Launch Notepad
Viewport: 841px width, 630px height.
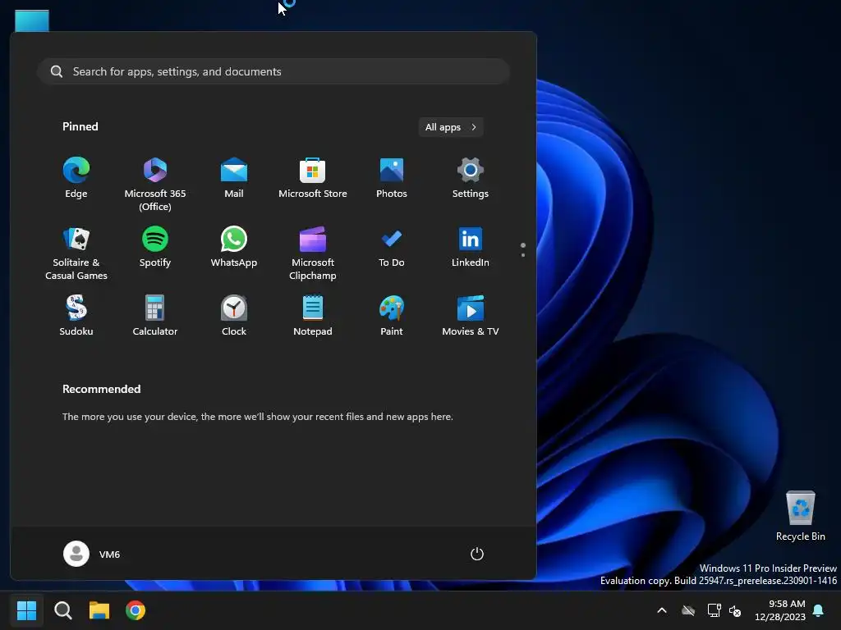click(x=313, y=316)
